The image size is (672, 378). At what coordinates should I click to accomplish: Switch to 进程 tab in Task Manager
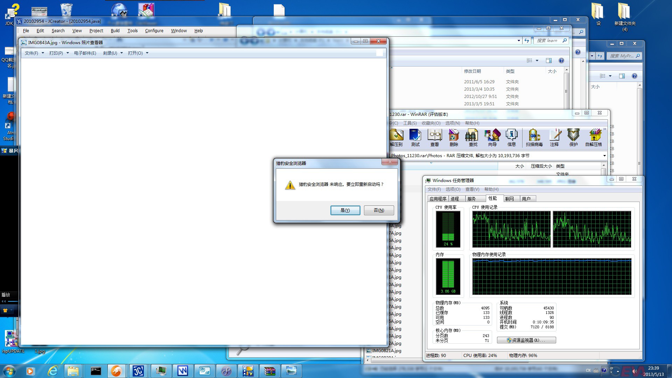(x=455, y=199)
